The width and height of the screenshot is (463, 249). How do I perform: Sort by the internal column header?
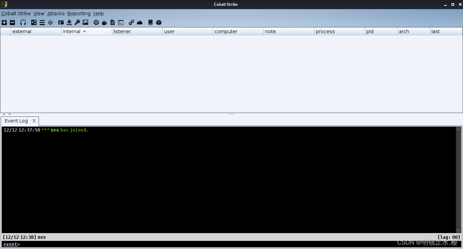coord(87,31)
